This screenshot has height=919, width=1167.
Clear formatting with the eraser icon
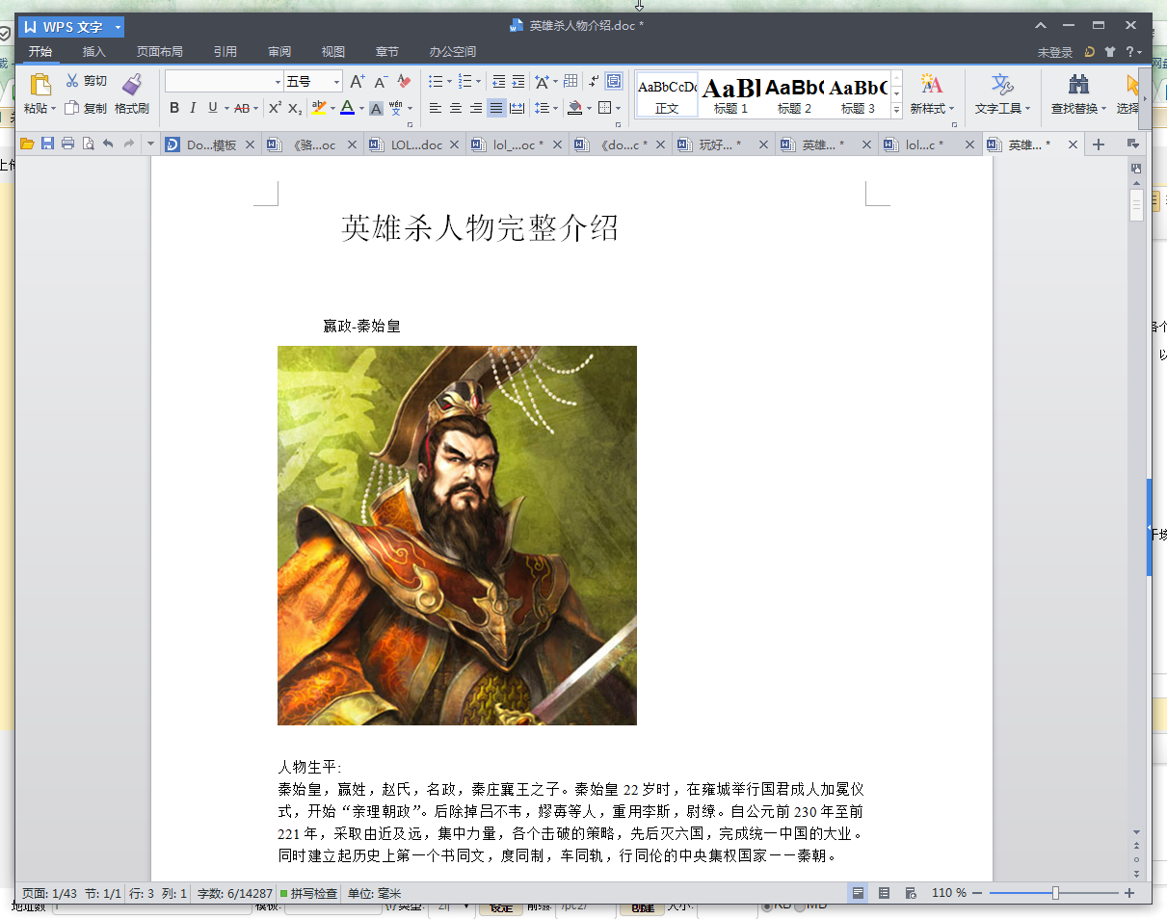tap(404, 82)
